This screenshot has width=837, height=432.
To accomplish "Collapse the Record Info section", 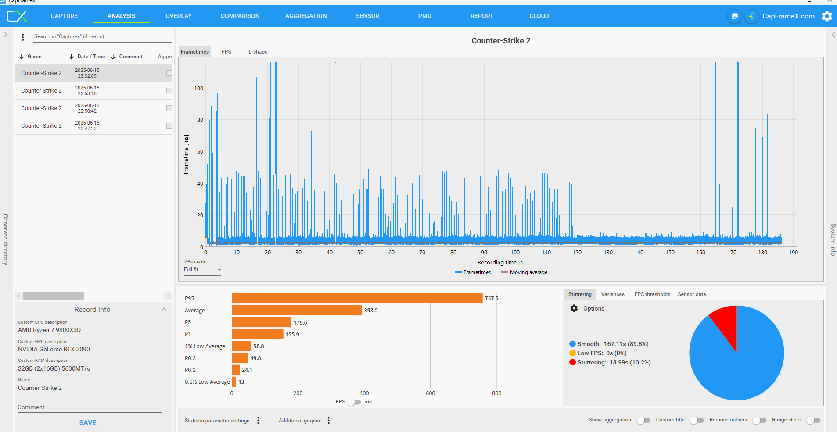I will (164, 309).
